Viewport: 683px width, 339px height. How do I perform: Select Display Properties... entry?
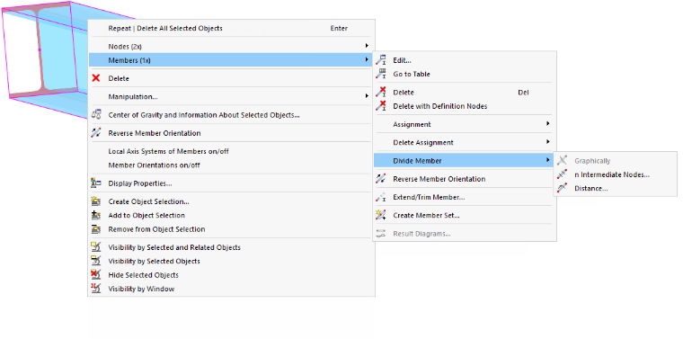click(x=231, y=183)
